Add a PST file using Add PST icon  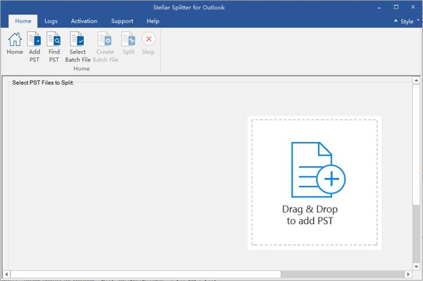35,39
